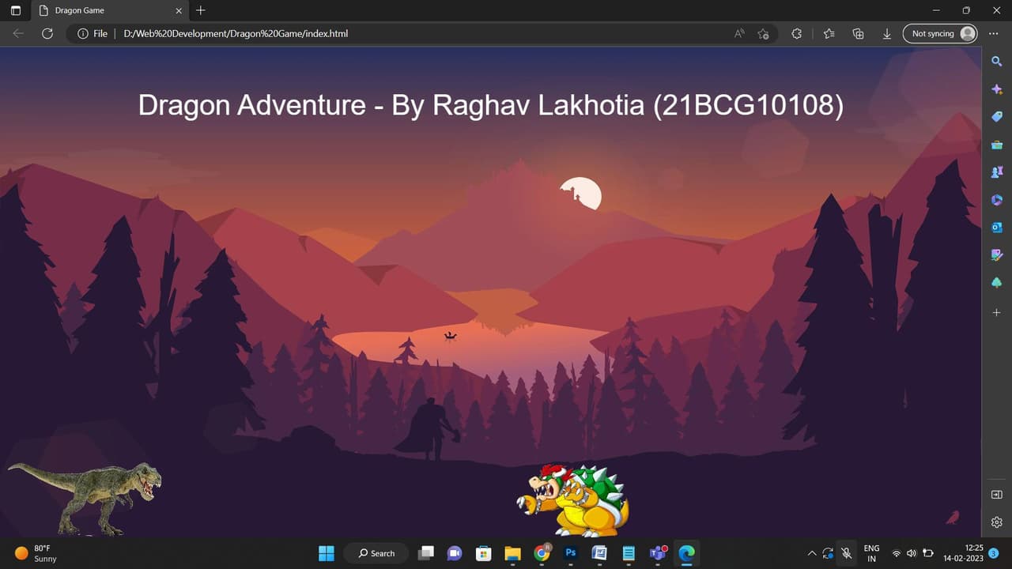
Task: Switch to Google Chrome on the taskbar
Action: (x=542, y=553)
